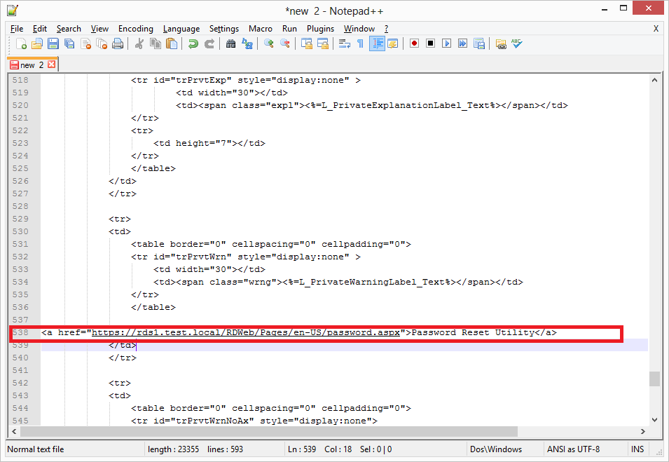Play back the recorded macro
Image resolution: width=669 pixels, height=462 pixels.
[x=447, y=43]
